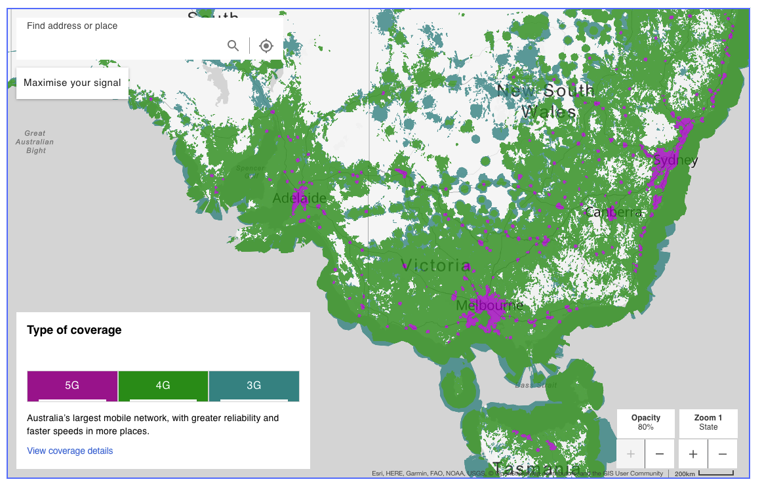The image size is (762, 488).
Task: Click the 200km scale bar
Action: pyautogui.click(x=704, y=474)
